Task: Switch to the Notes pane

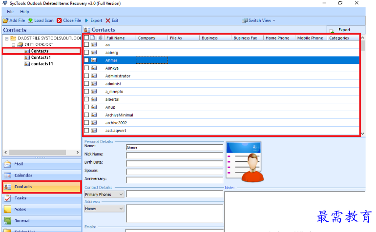Action: tap(42, 210)
